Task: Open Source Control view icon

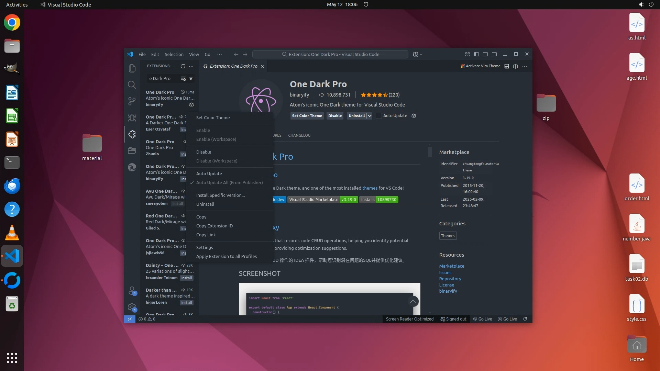Action: [x=132, y=101]
